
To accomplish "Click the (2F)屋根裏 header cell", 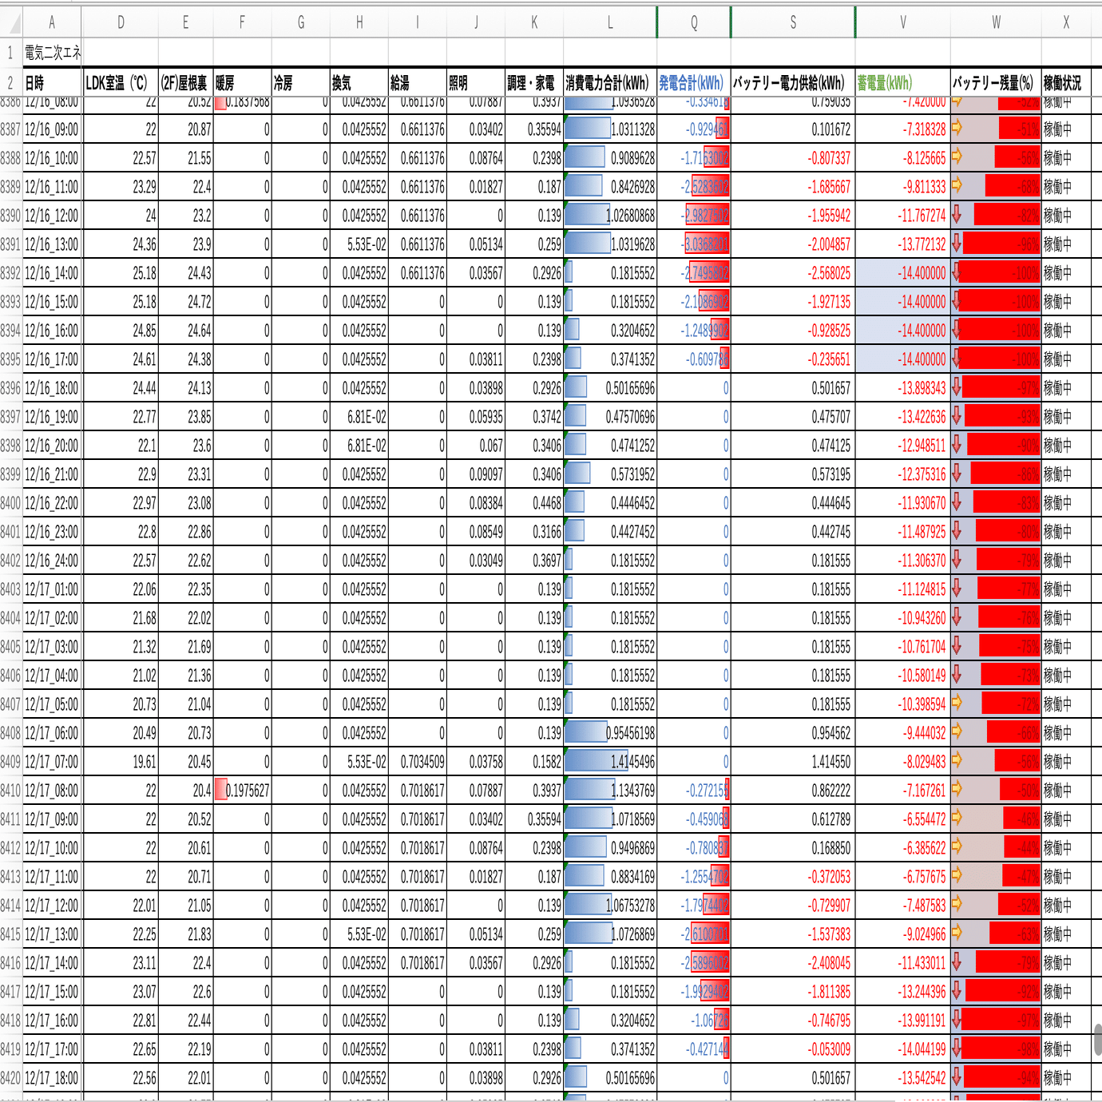I will point(186,83).
